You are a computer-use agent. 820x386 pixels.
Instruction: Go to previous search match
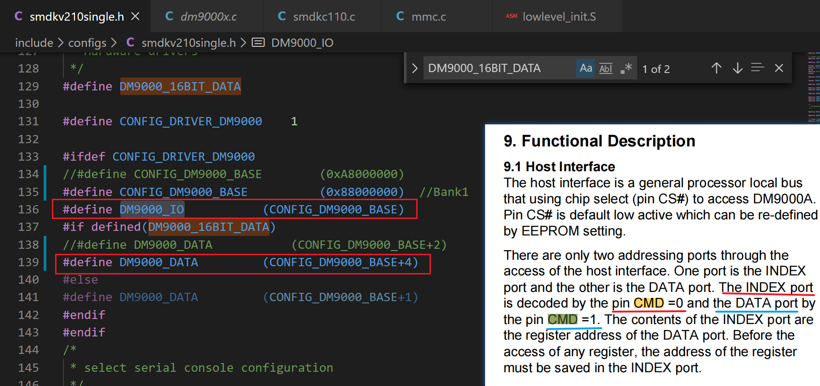pyautogui.click(x=716, y=68)
